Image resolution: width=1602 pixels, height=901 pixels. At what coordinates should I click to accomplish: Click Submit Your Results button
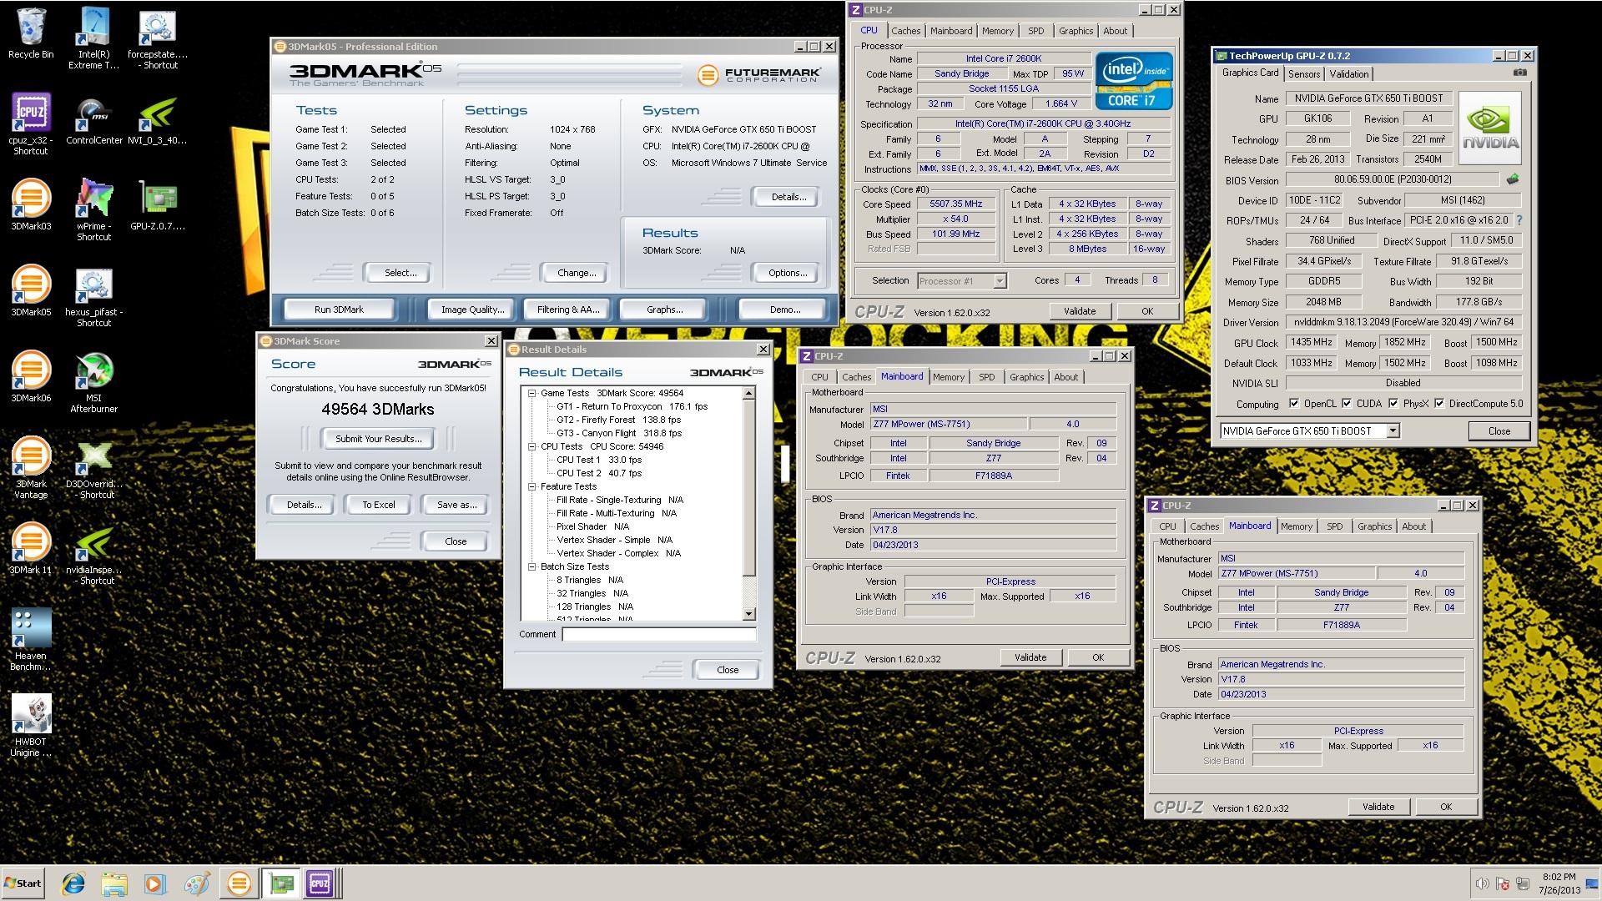[x=379, y=439]
